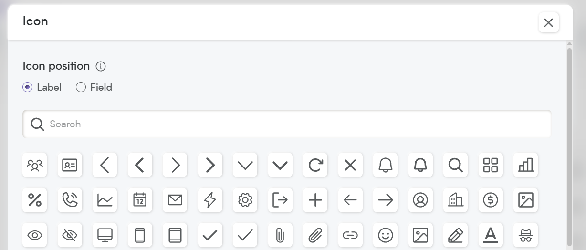
Task: Pick the percent sign icon
Action: pos(35,200)
